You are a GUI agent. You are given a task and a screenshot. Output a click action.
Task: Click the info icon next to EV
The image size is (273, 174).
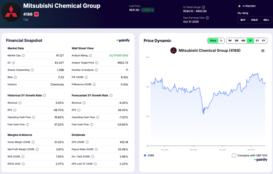coord(13,63)
